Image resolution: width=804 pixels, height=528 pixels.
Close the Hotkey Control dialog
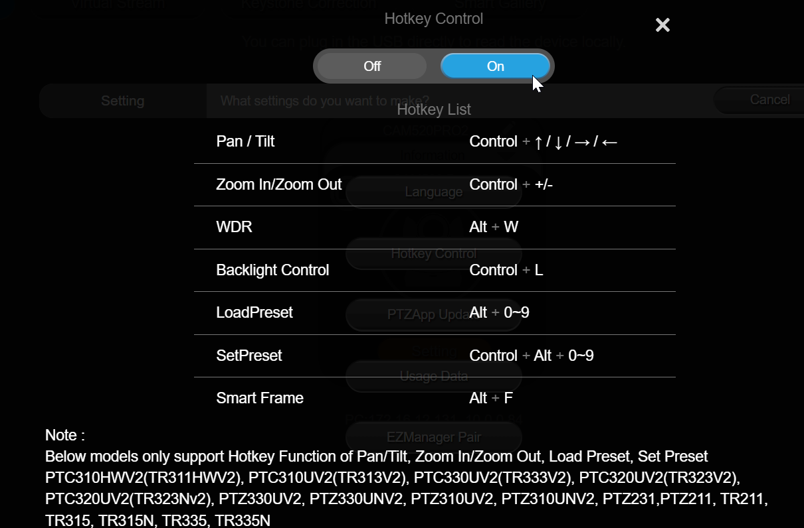(662, 25)
